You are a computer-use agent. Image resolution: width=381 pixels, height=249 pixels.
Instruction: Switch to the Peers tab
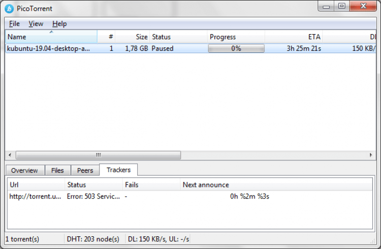[x=85, y=170]
